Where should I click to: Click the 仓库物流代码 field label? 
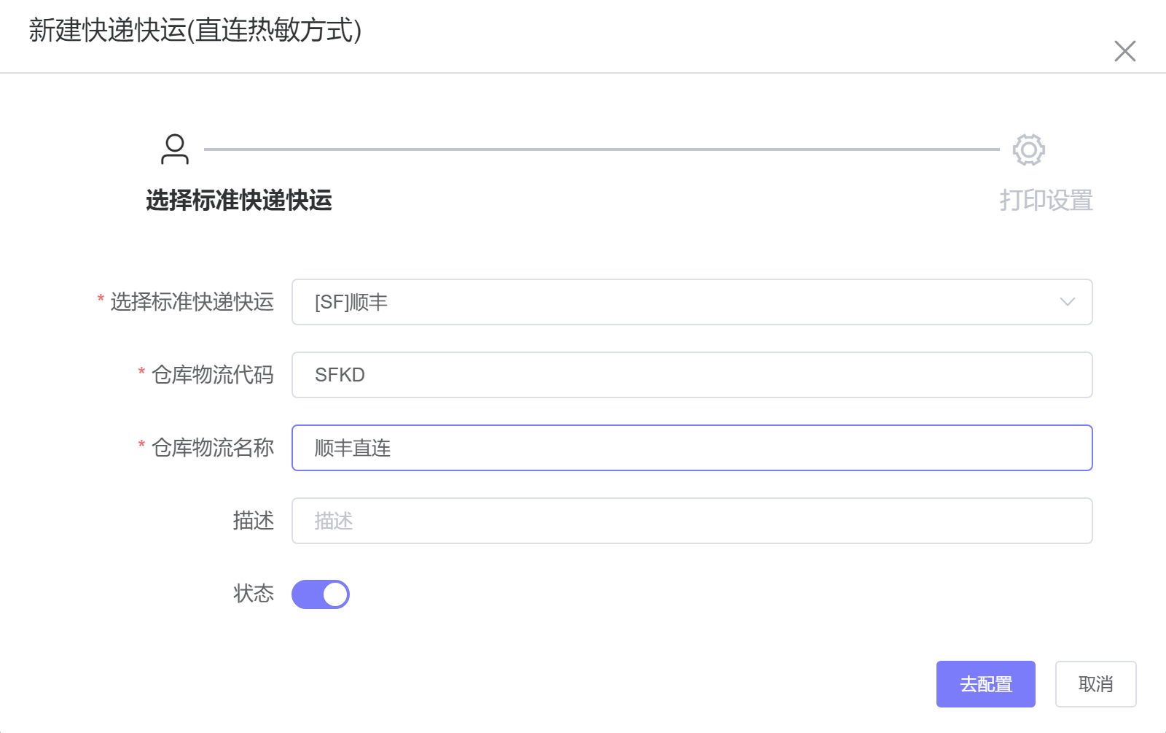click(212, 375)
